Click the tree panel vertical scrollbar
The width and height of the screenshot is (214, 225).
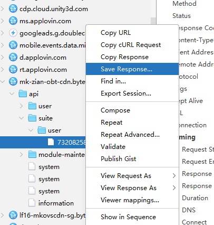(x=153, y=21)
